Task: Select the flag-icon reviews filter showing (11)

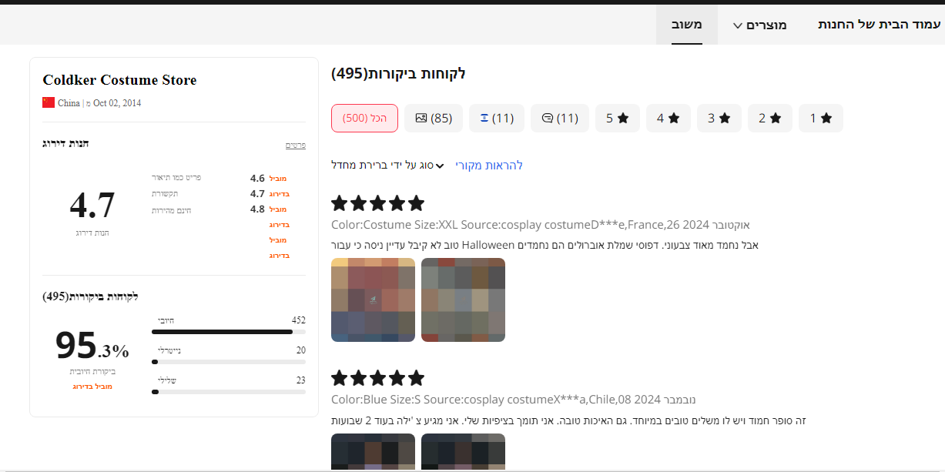Action: pyautogui.click(x=497, y=118)
